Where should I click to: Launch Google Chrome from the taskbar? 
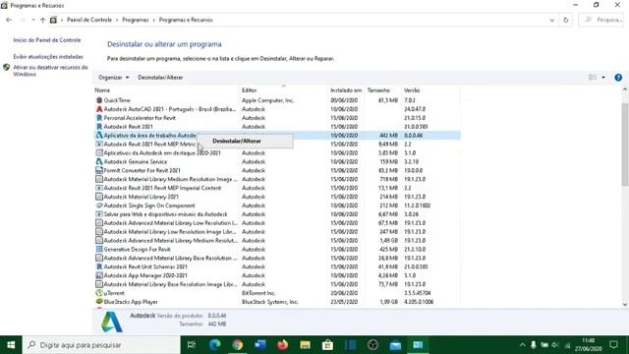tap(238, 345)
